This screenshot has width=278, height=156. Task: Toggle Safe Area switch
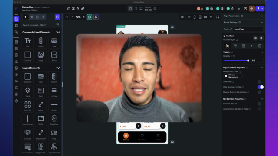[x=261, y=82]
